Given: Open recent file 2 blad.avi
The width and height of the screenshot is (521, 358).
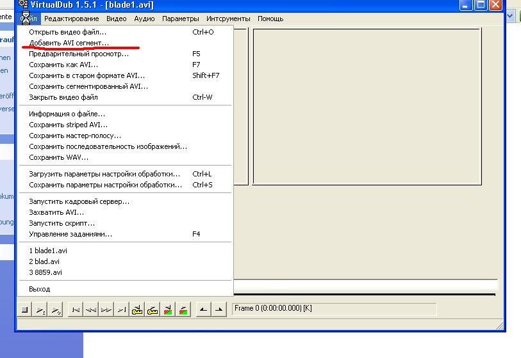Looking at the screenshot, I should 125,261.
